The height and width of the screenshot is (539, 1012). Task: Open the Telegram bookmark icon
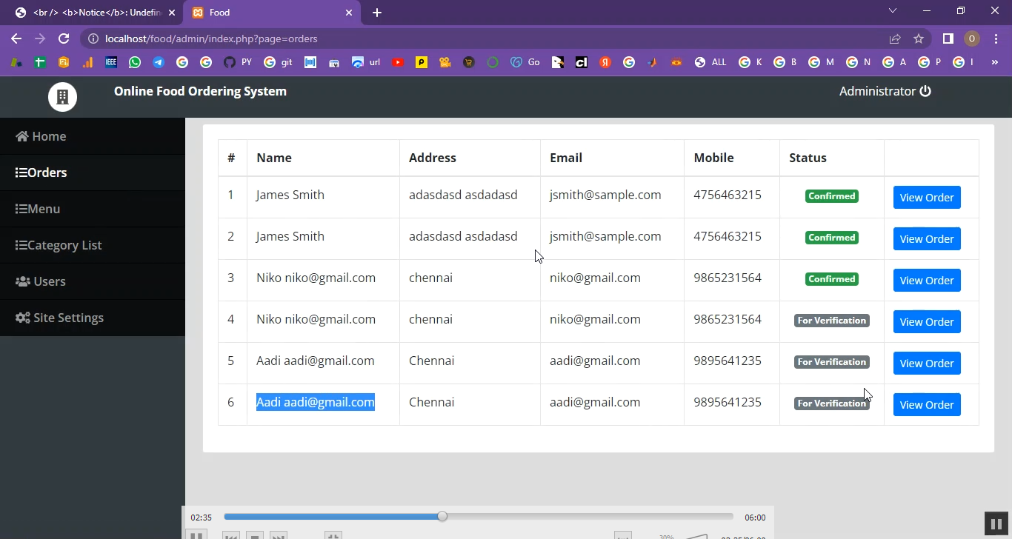coord(159,62)
